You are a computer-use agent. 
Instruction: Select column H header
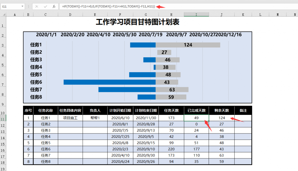click(171, 15)
